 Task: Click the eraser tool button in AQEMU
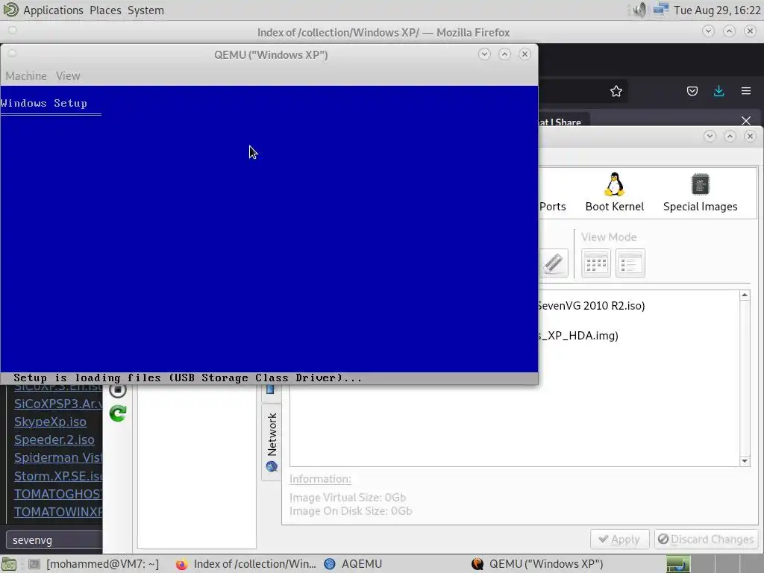(554, 263)
